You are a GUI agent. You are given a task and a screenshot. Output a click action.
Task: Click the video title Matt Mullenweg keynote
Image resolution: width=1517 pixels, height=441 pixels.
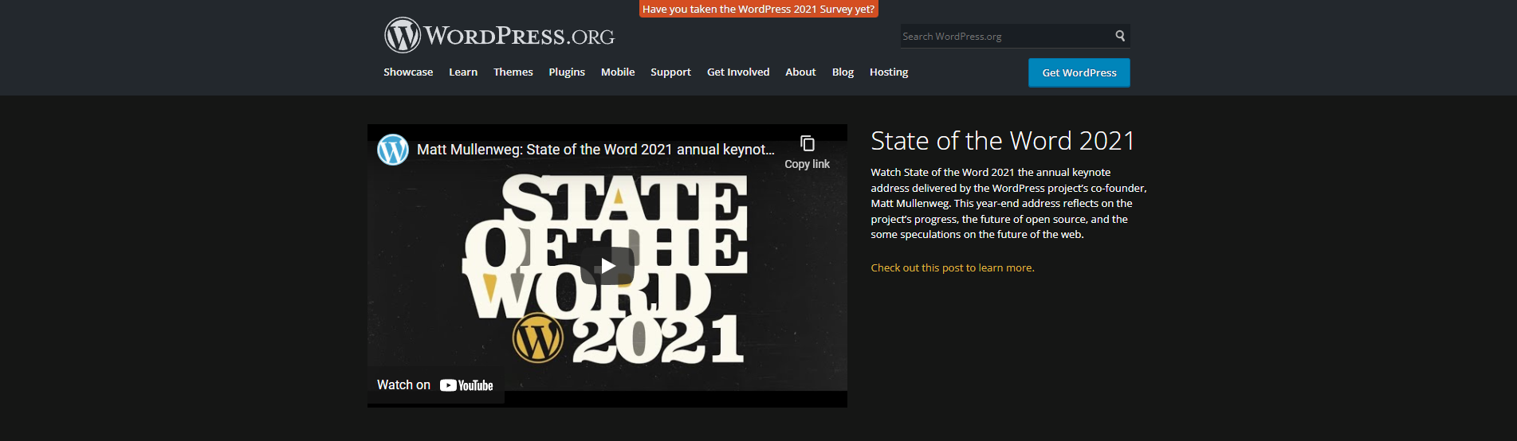click(x=595, y=150)
